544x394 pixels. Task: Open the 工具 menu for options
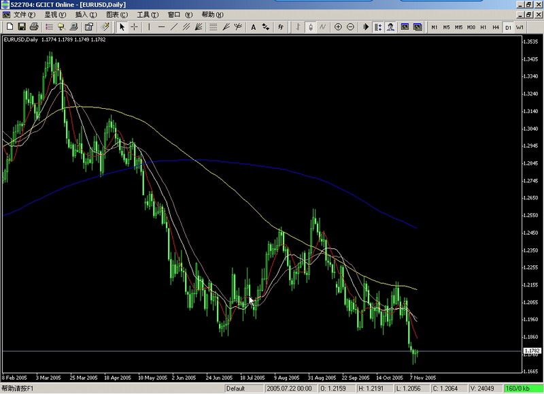[146, 13]
